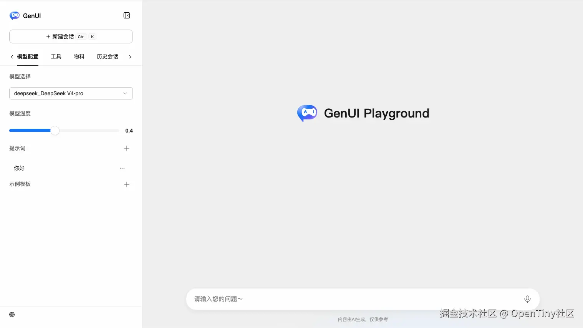Switch to the 模型配置 tab
Viewport: 583px width, 328px height.
point(28,56)
